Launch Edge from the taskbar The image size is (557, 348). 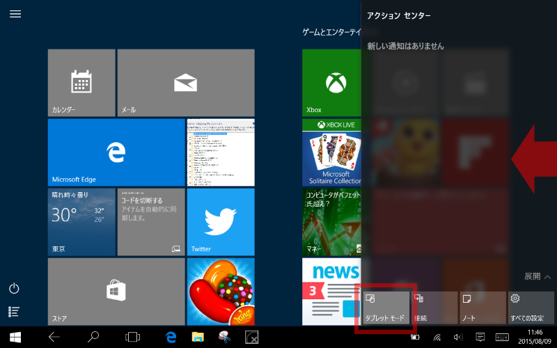point(171,337)
